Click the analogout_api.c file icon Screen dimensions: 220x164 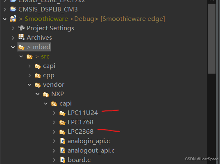point(63,151)
